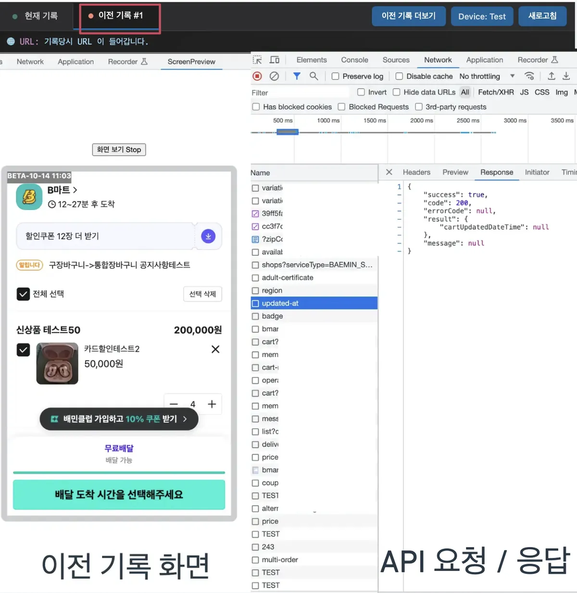Remove cart item with X icon
577x593 pixels.
215,349
